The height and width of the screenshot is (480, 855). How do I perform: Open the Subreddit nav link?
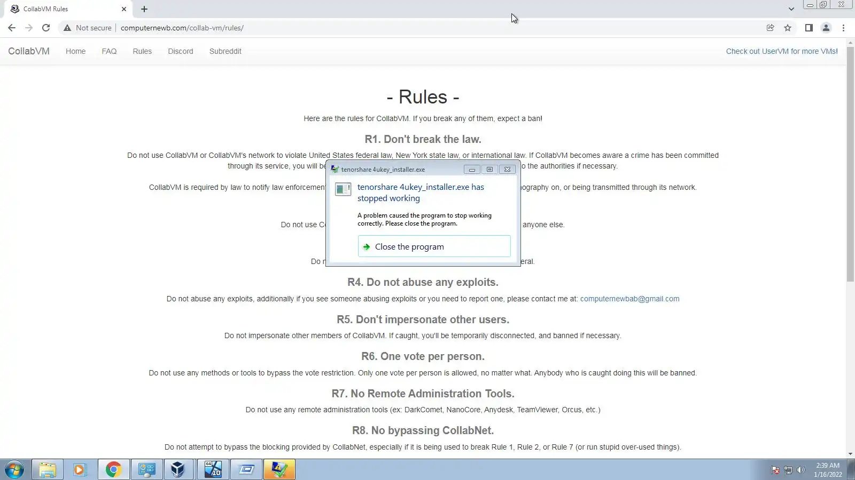[226, 51]
